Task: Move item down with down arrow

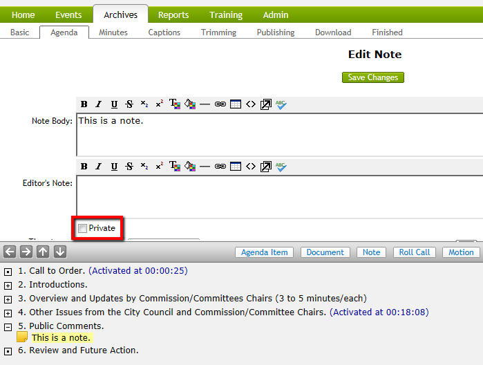Action: (x=59, y=252)
